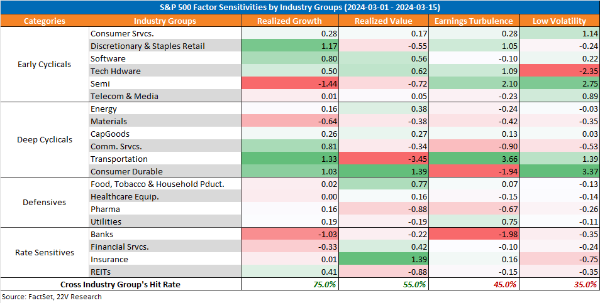Viewport: 600px width, 303px height.
Task: Select the Realized Value column header
Action: [x=384, y=21]
